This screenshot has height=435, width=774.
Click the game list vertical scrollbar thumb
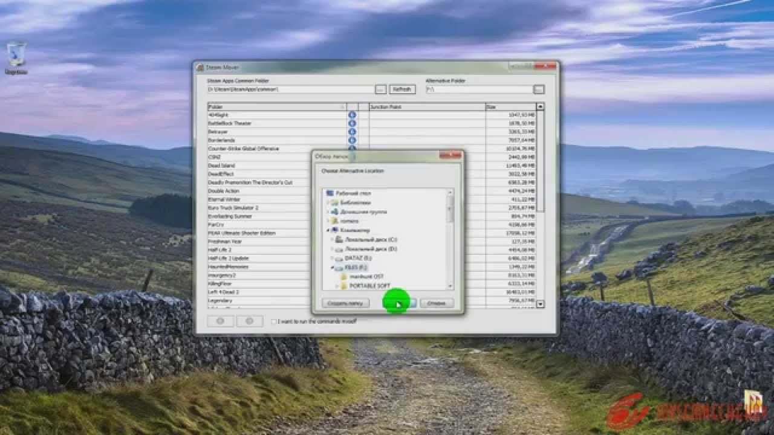click(x=541, y=161)
